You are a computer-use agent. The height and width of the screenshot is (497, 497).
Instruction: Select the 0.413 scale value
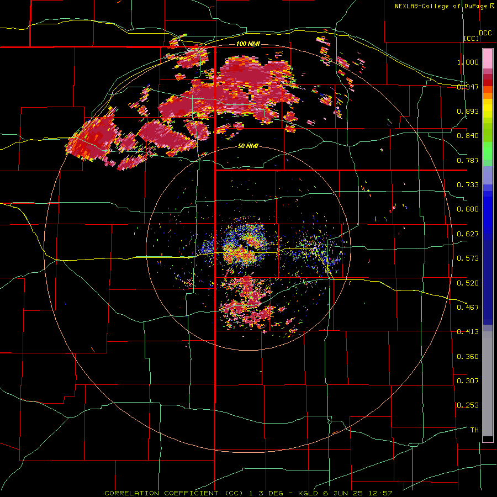point(468,332)
